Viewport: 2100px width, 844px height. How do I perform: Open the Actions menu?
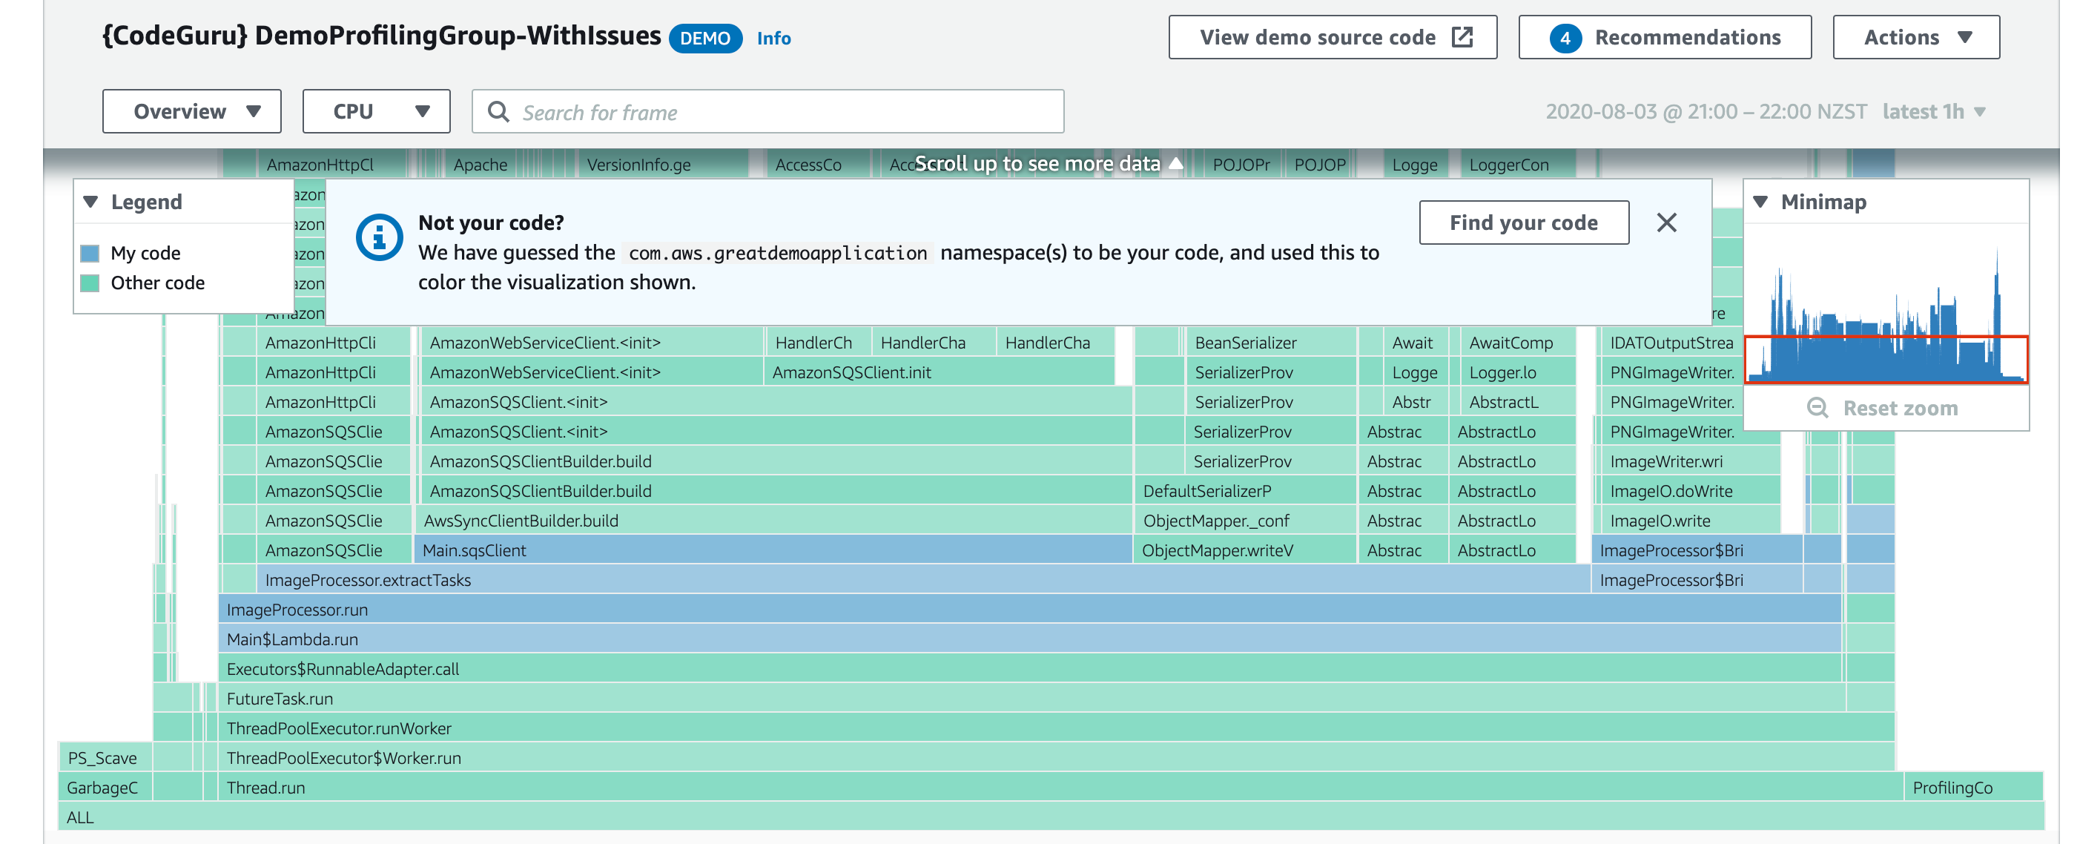pos(1916,36)
